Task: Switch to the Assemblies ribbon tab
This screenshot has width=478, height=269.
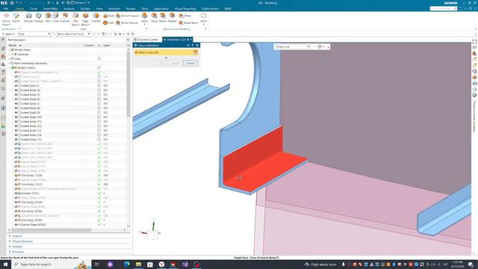Action: (51, 9)
